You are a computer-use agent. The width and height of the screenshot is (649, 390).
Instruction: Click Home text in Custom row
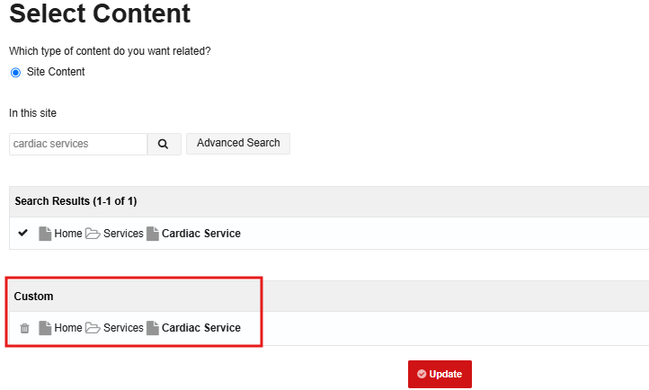(68, 328)
